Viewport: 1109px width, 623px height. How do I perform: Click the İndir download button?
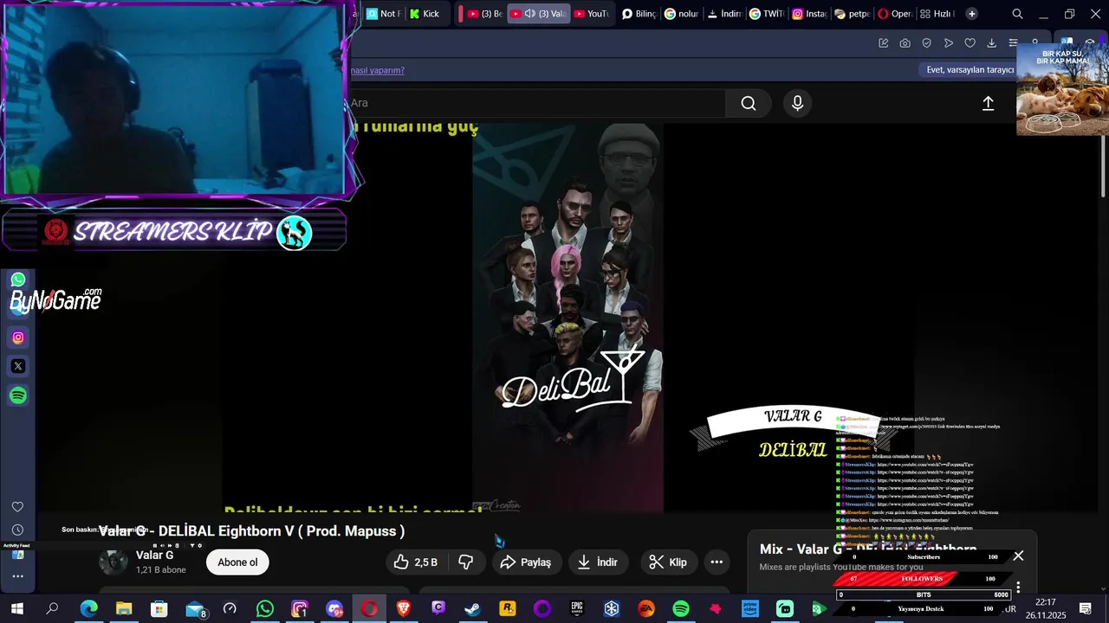tap(598, 562)
